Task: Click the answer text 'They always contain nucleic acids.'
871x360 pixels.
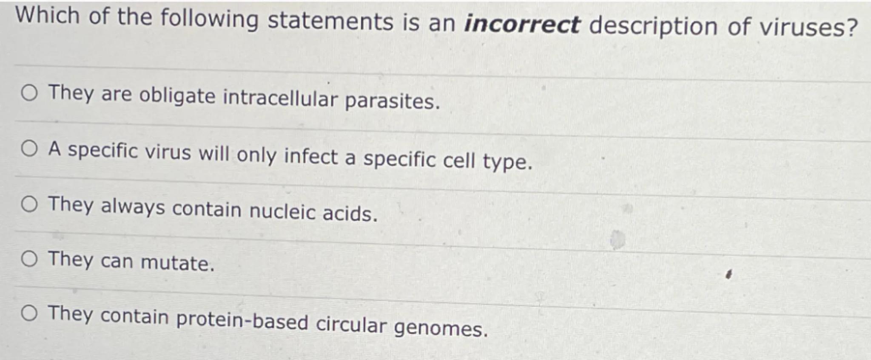Action: pyautogui.click(x=213, y=209)
